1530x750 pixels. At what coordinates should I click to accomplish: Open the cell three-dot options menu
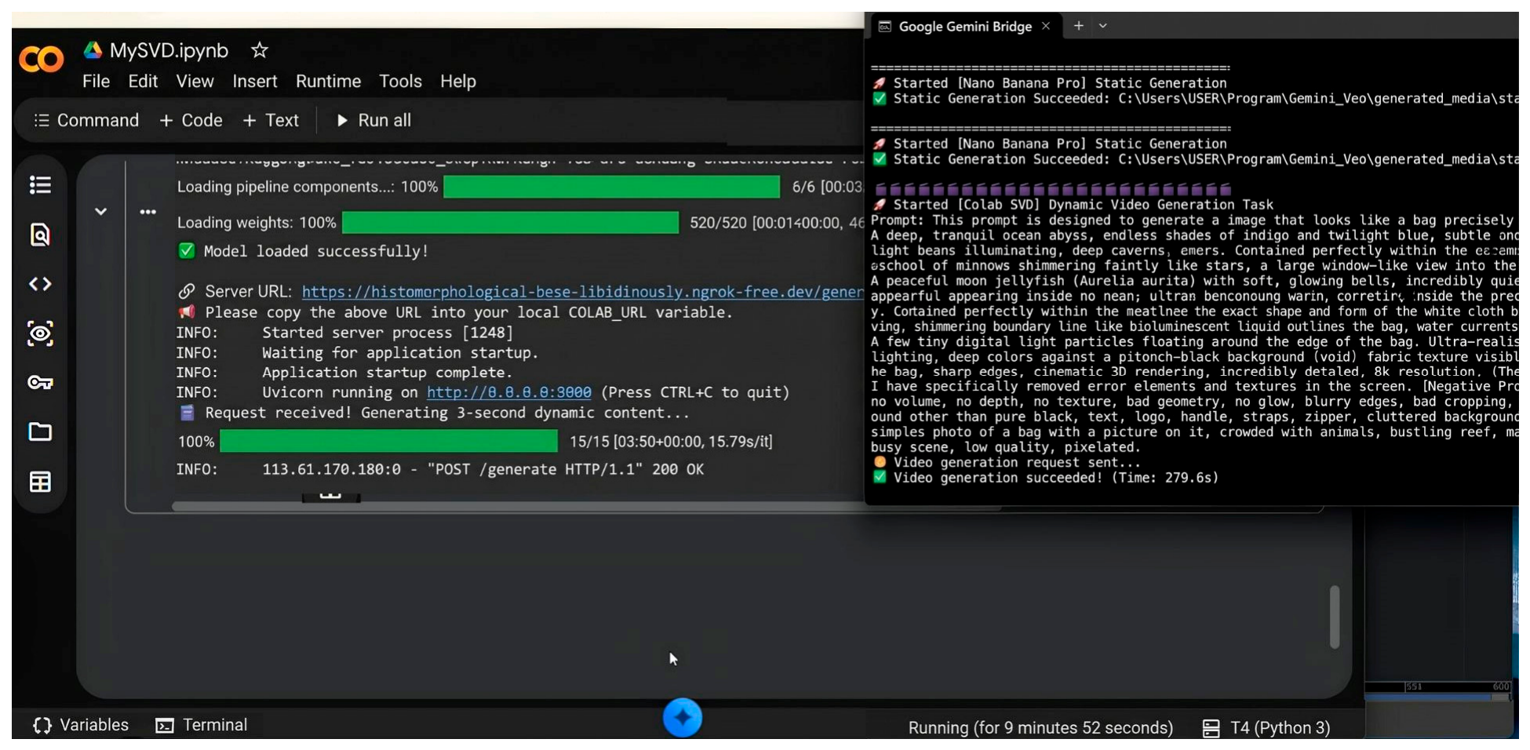click(148, 212)
